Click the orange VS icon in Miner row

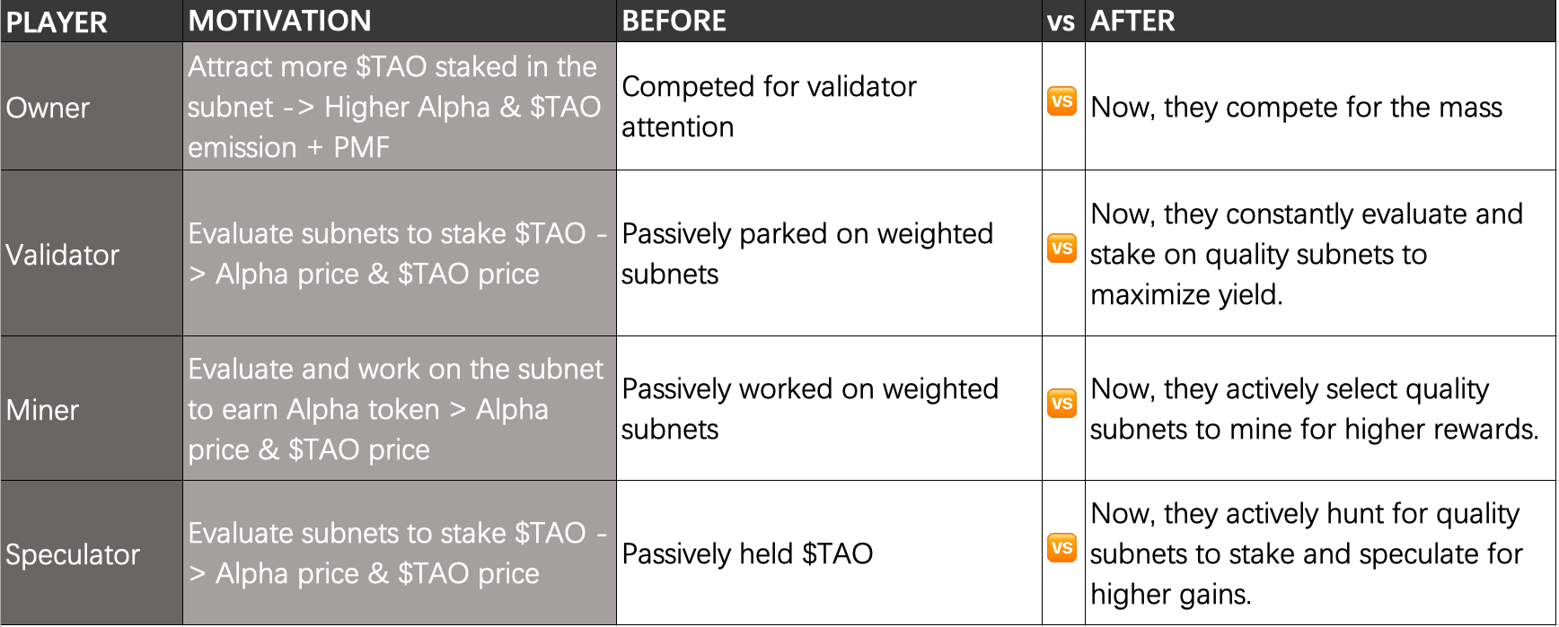tap(1061, 404)
